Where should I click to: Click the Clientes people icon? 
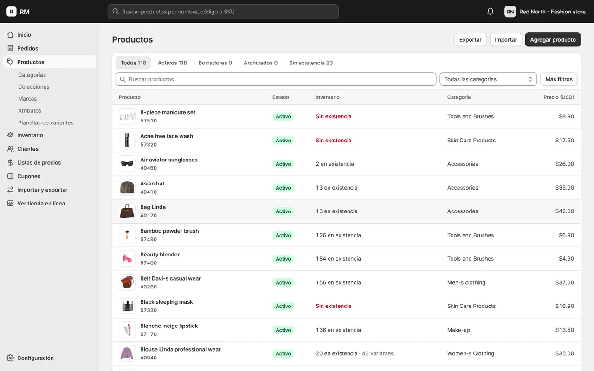point(11,149)
